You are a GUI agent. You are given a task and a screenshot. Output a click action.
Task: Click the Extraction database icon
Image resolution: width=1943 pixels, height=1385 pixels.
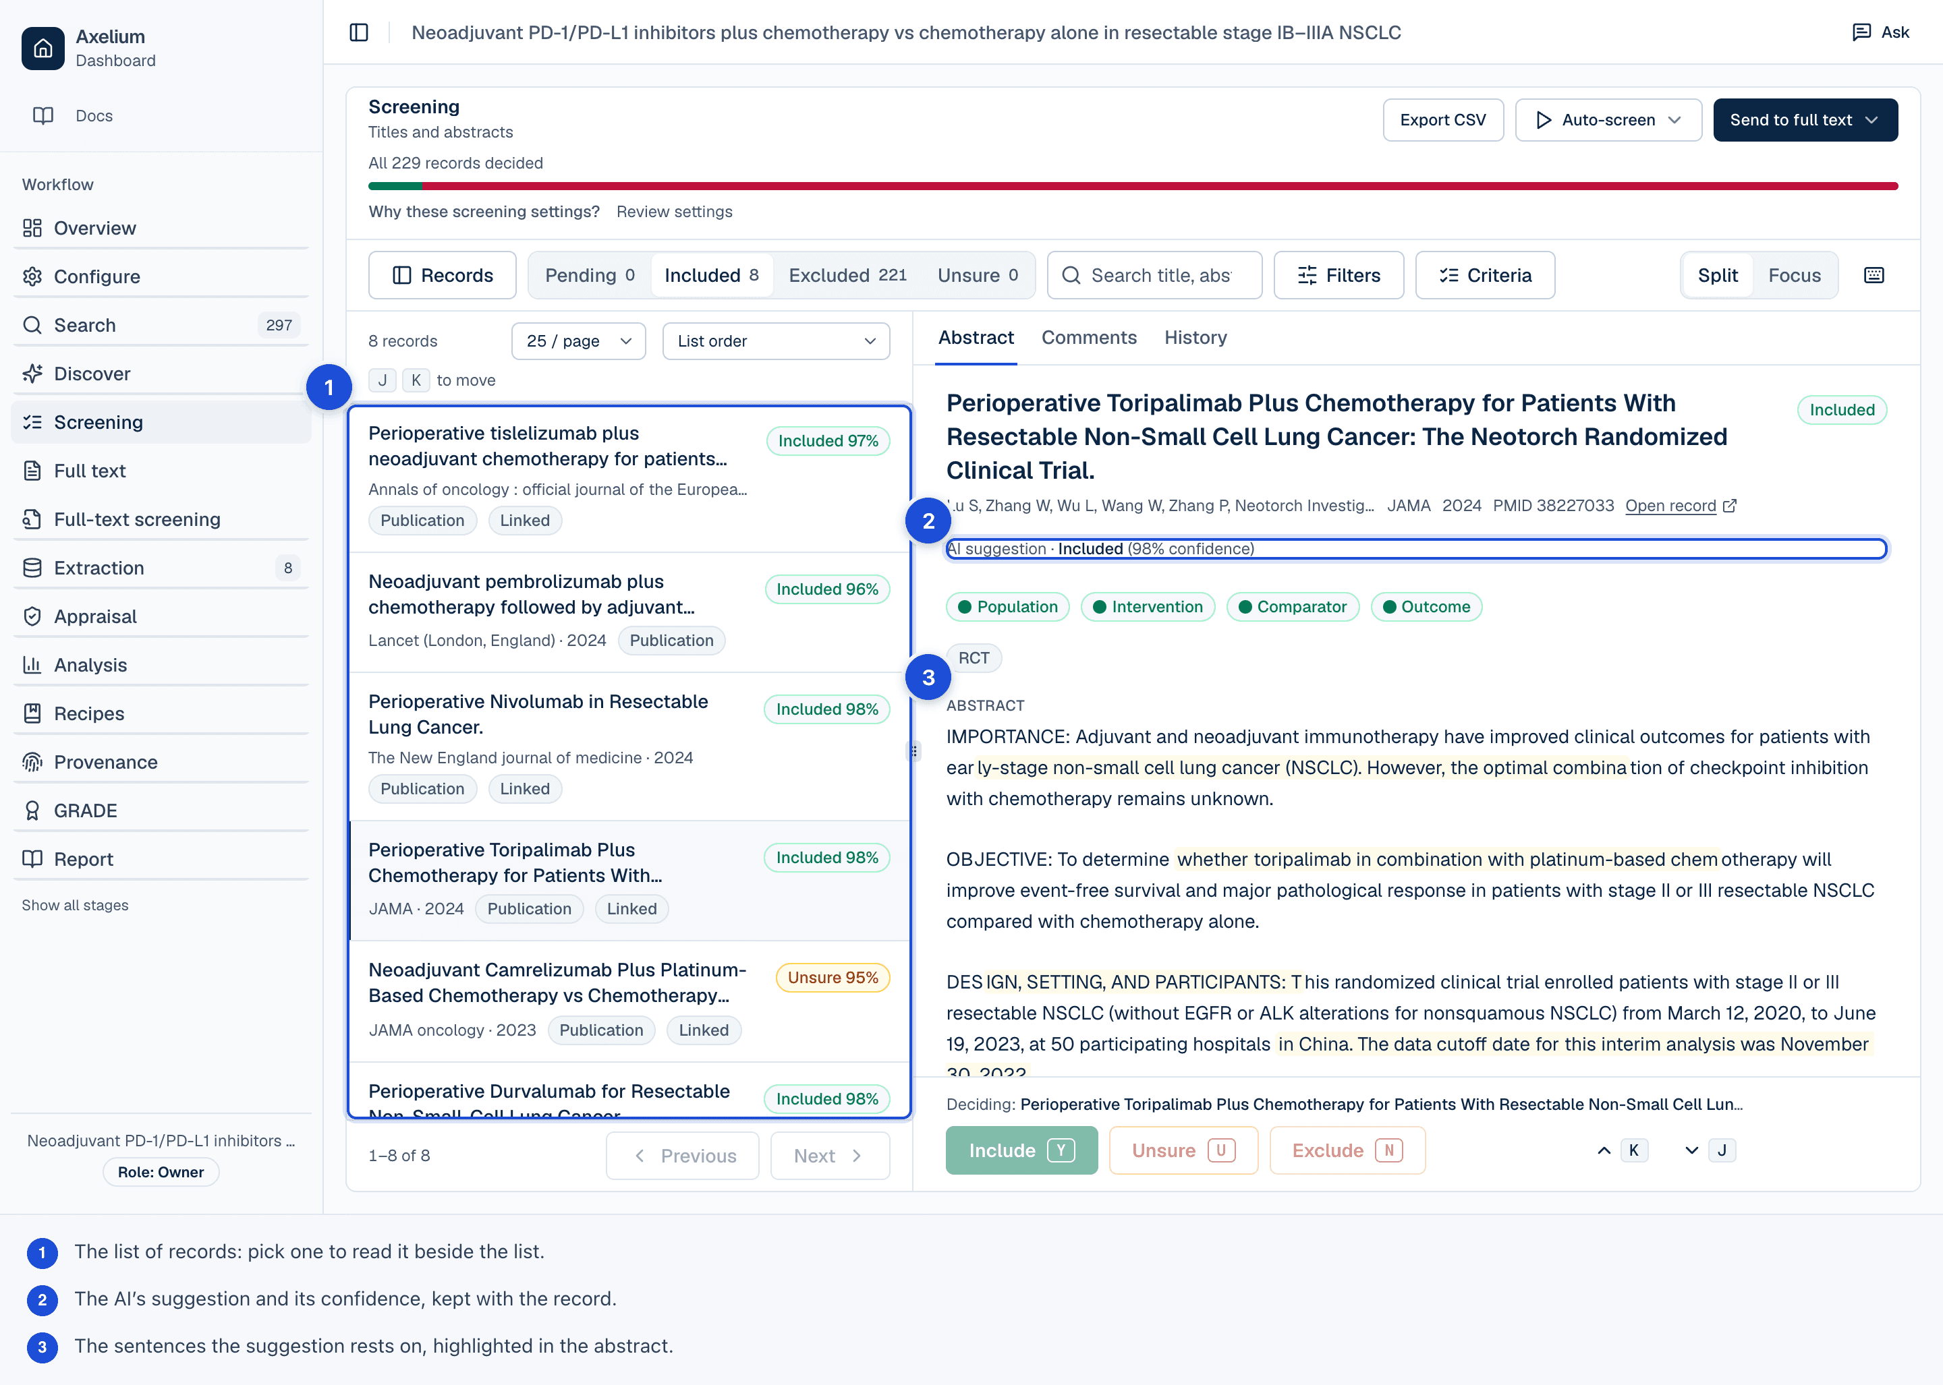coord(32,567)
